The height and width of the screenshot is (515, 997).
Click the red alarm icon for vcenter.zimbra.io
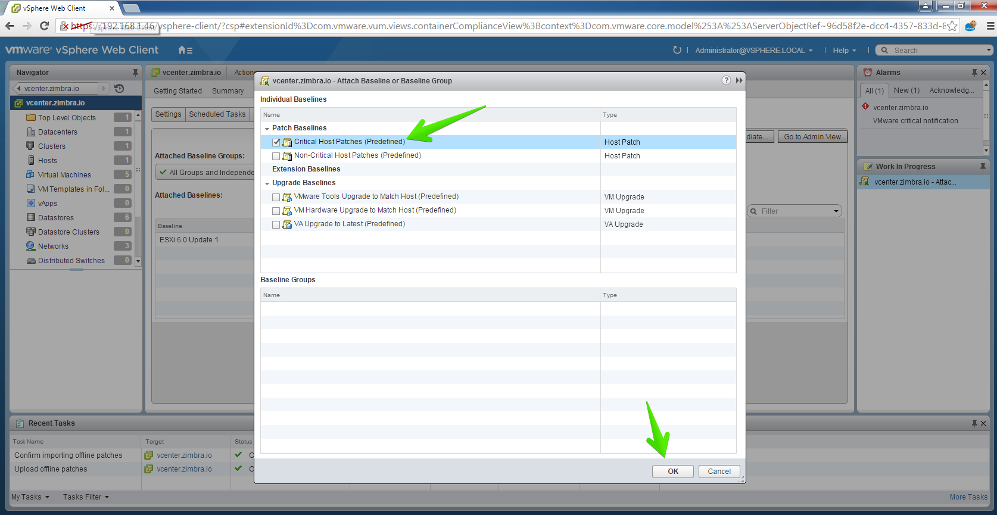865,107
